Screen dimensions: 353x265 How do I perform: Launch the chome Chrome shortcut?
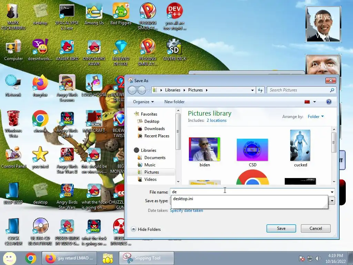click(40, 122)
